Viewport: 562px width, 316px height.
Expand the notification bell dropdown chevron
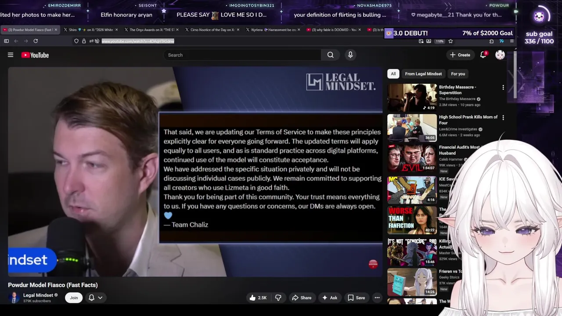click(x=100, y=298)
